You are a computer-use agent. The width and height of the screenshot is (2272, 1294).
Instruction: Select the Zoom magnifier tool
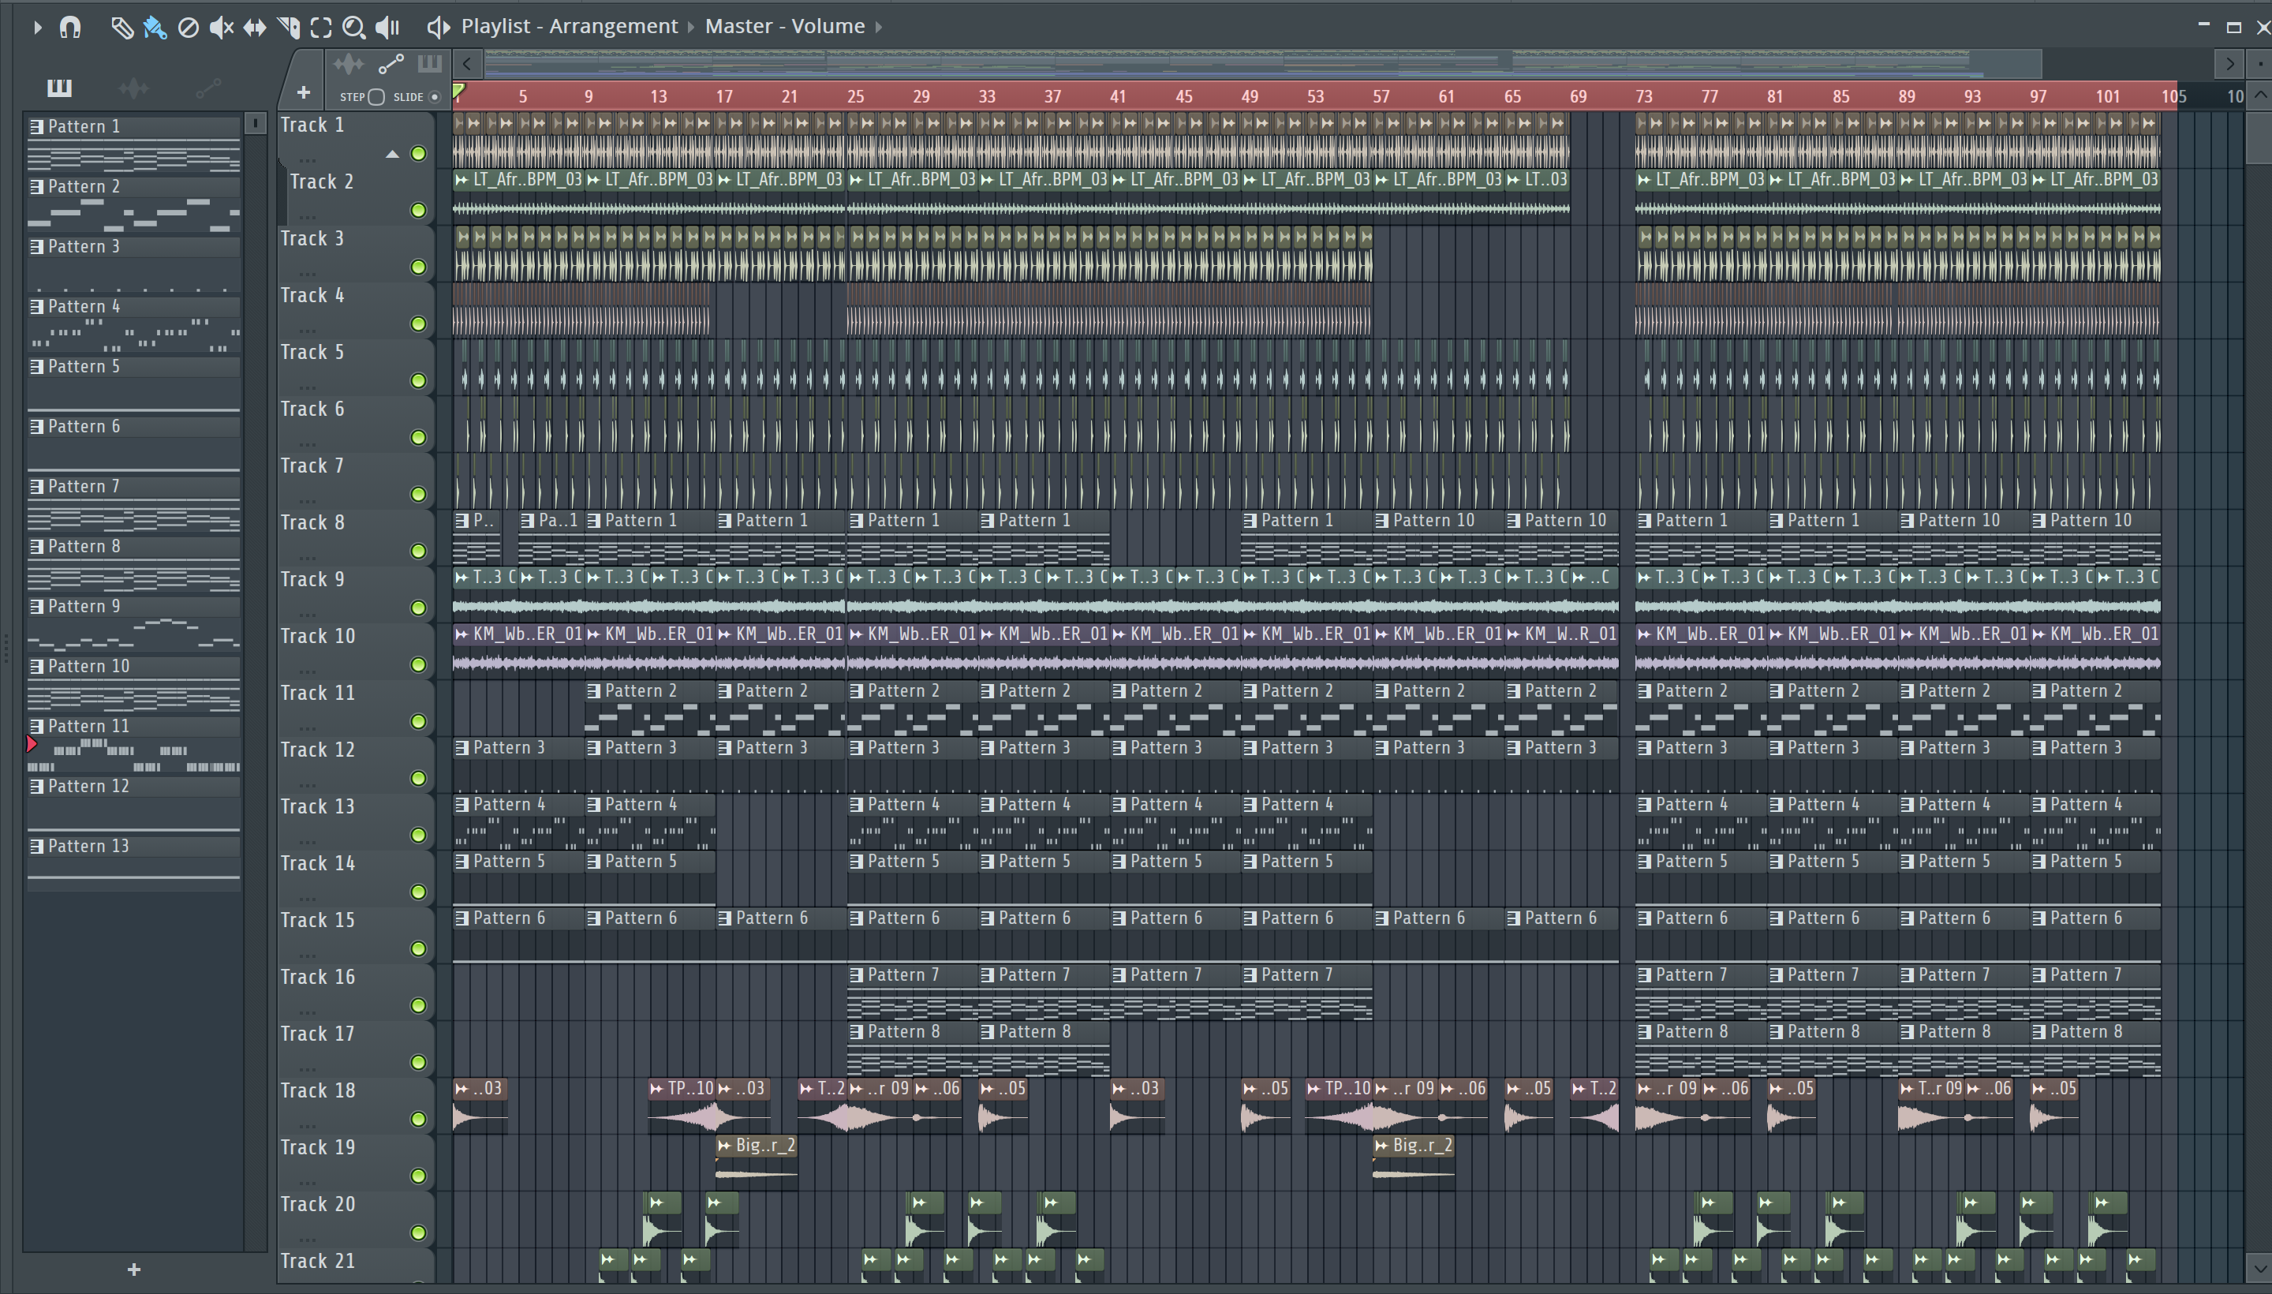(353, 28)
